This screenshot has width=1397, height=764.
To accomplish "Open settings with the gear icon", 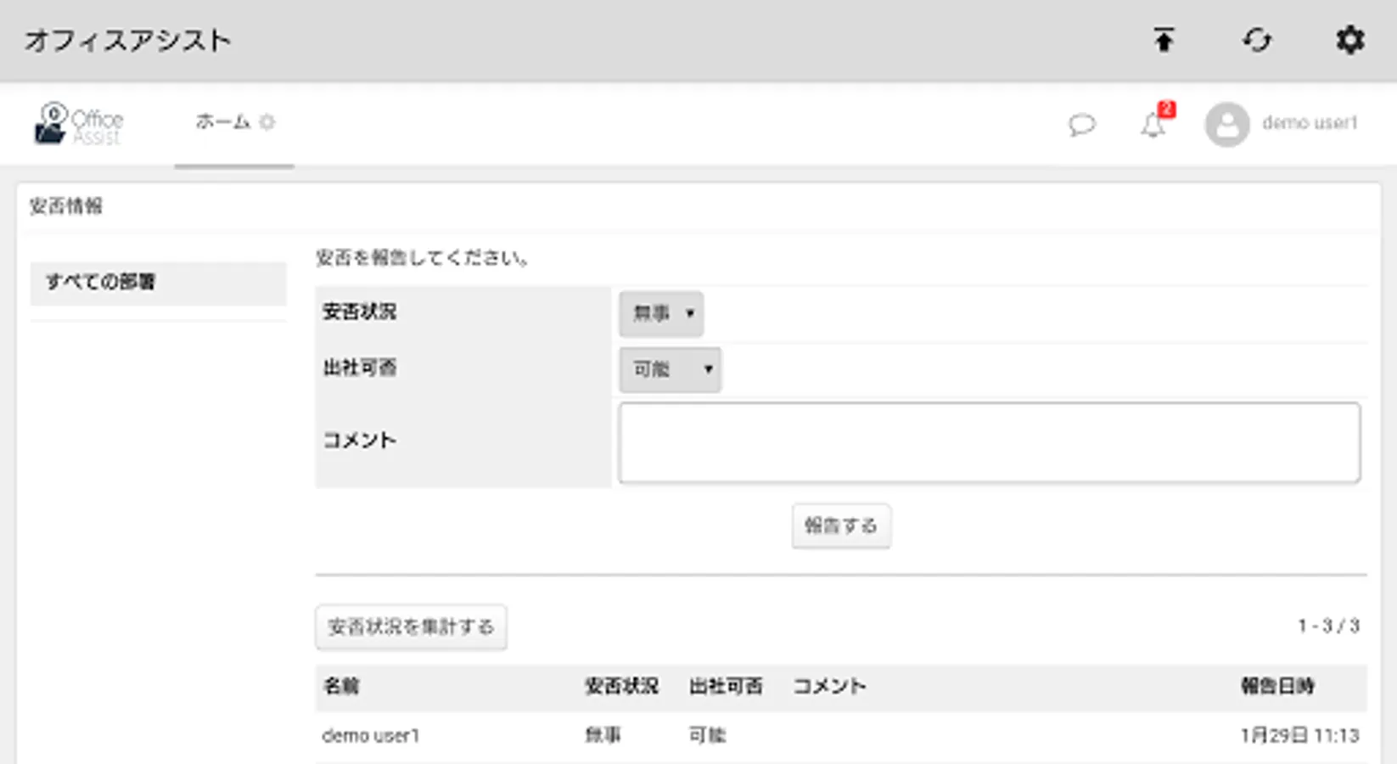I will (x=1349, y=40).
